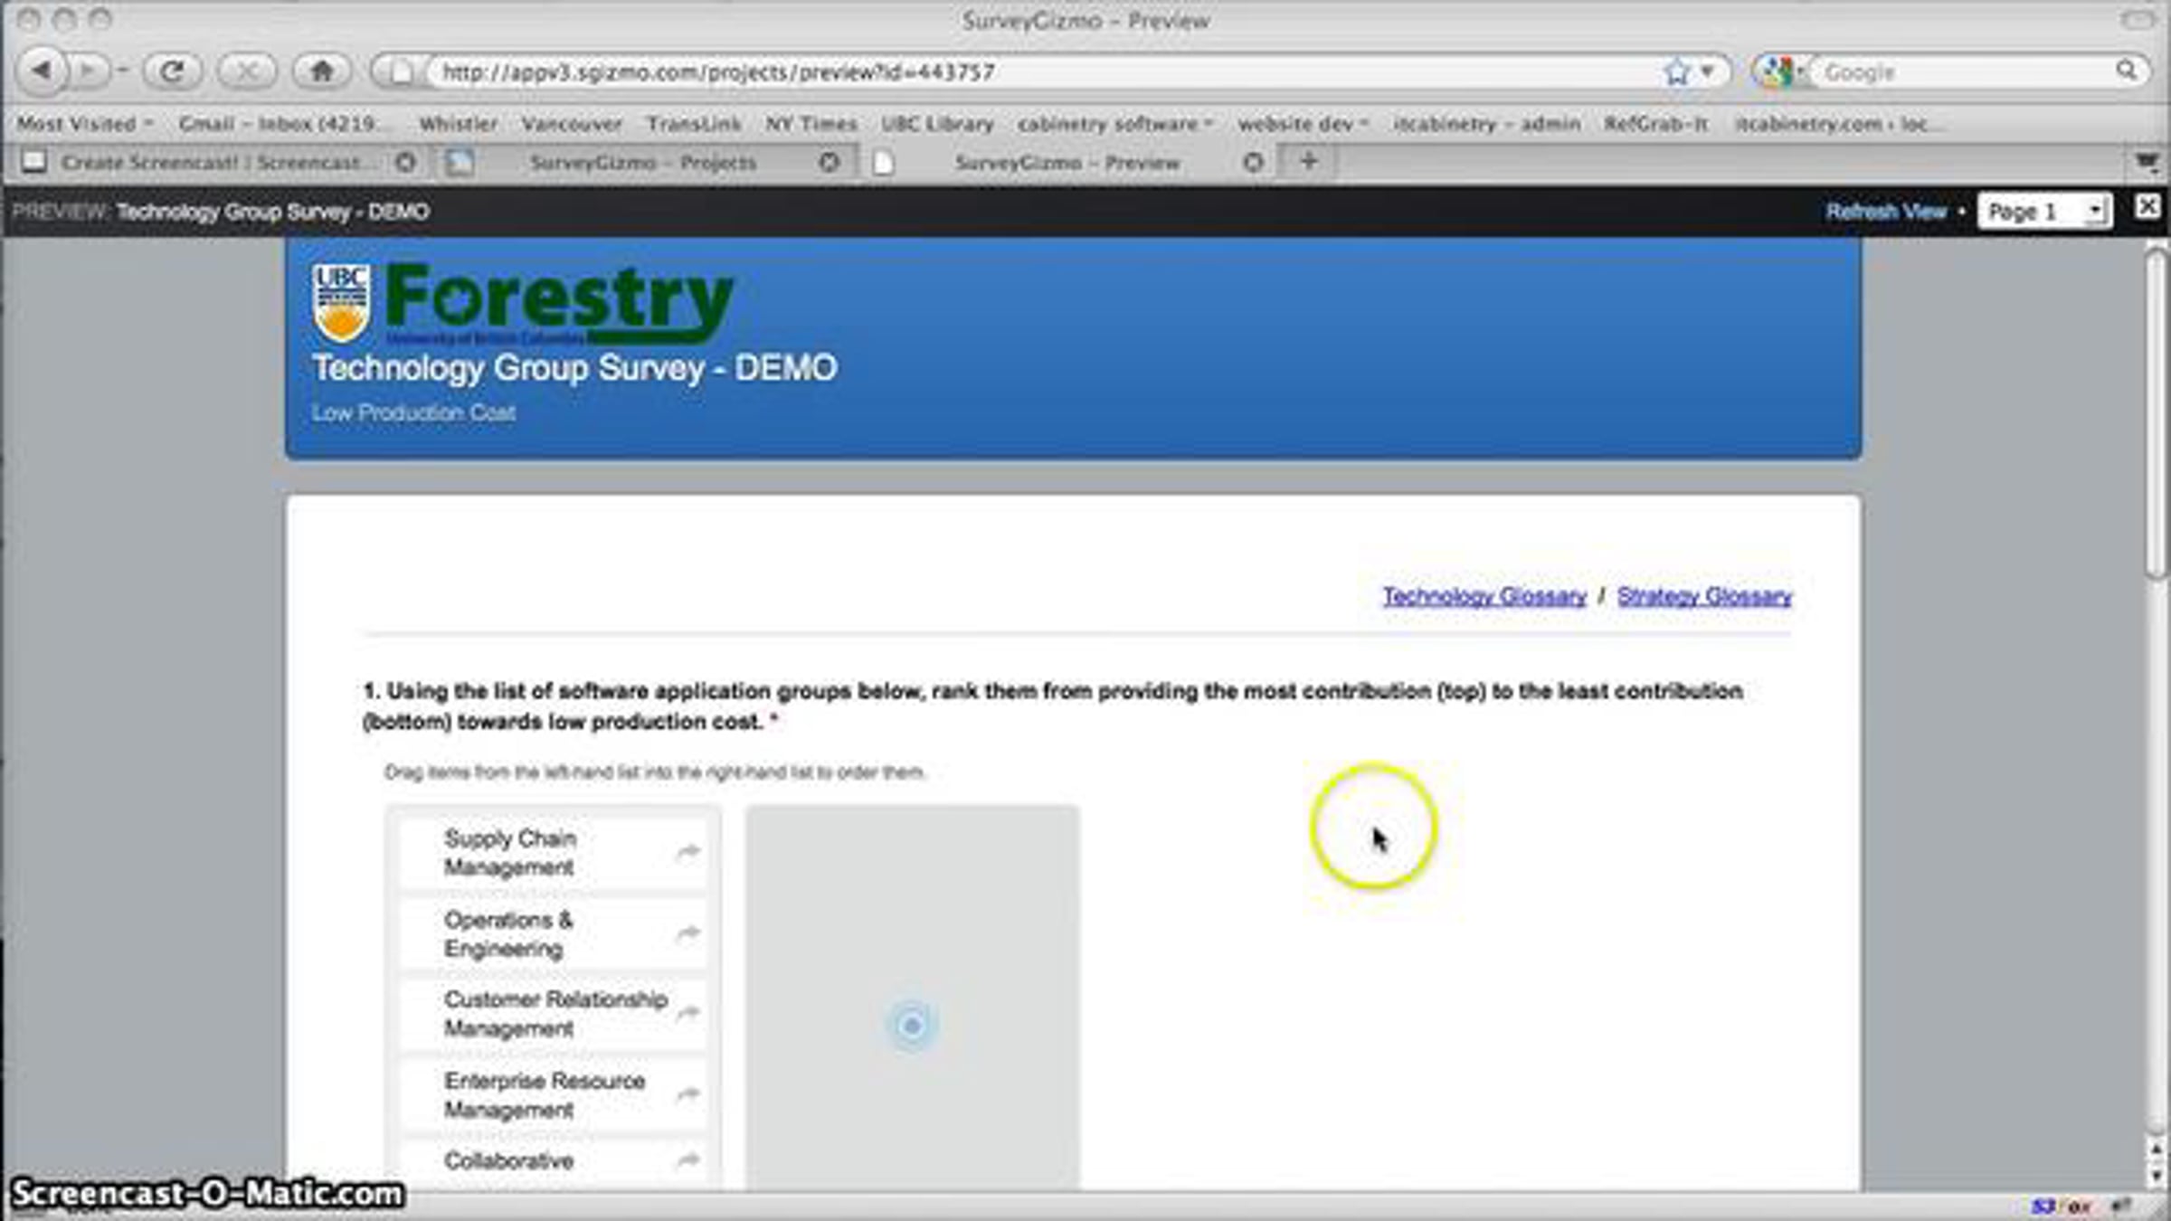Open the Strategy Glossary link
Viewport: 2171px width, 1221px height.
(1704, 596)
